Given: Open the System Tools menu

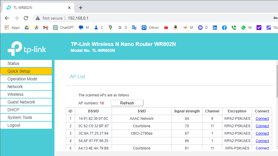Looking at the screenshot, I should pyautogui.click(x=26, y=117).
